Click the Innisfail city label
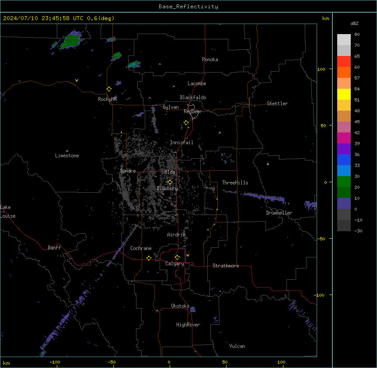This screenshot has width=377, height=368. coord(182,142)
